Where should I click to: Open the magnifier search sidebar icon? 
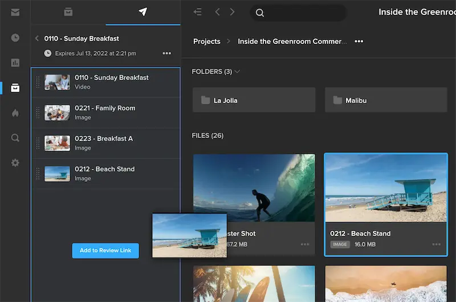pos(15,137)
